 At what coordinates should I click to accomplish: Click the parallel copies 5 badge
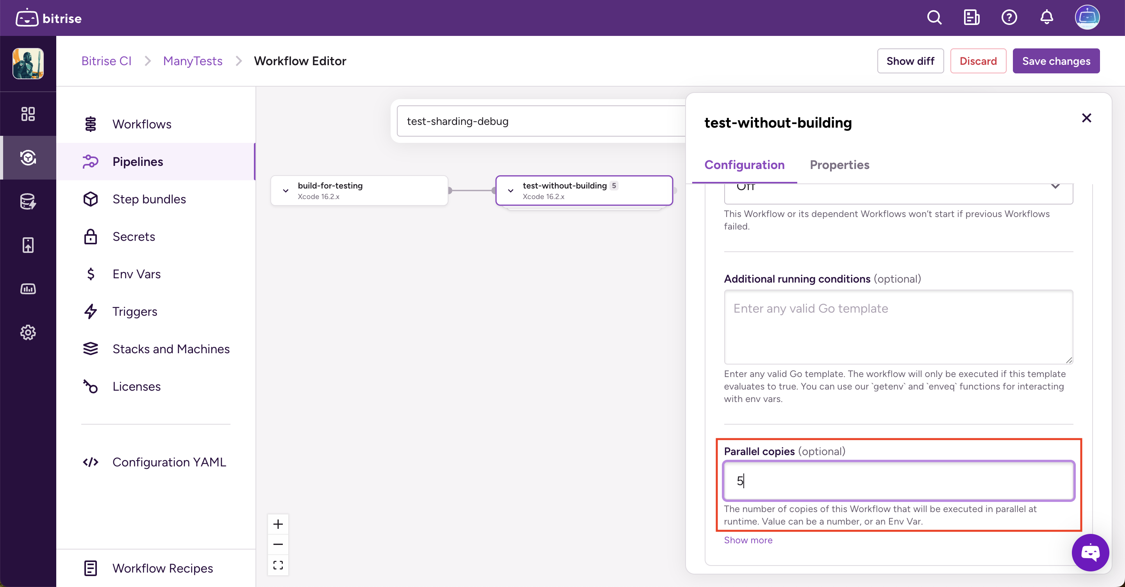pyautogui.click(x=614, y=185)
